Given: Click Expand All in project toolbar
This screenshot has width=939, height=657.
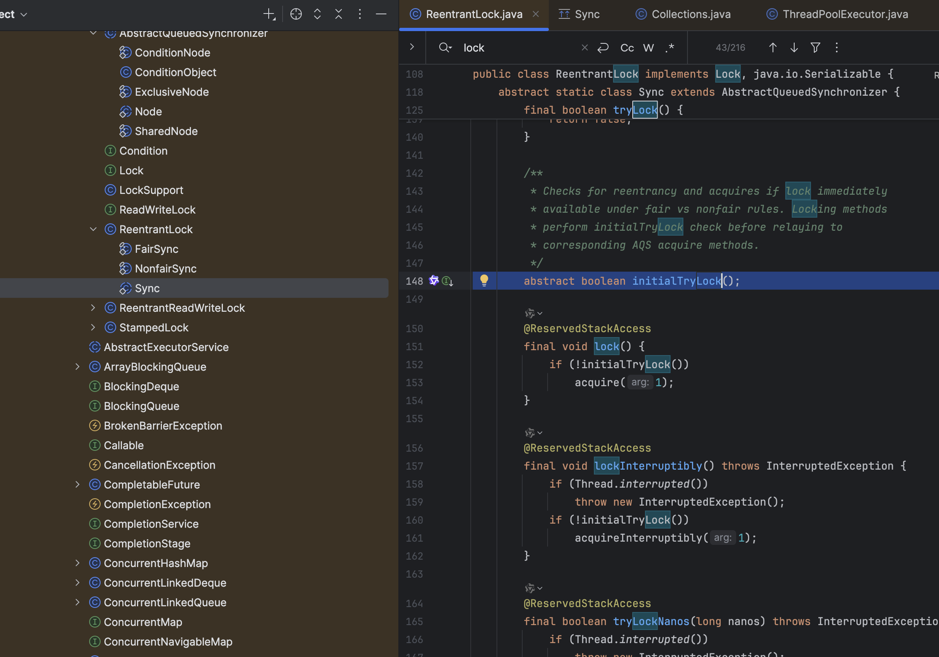Looking at the screenshot, I should [317, 14].
